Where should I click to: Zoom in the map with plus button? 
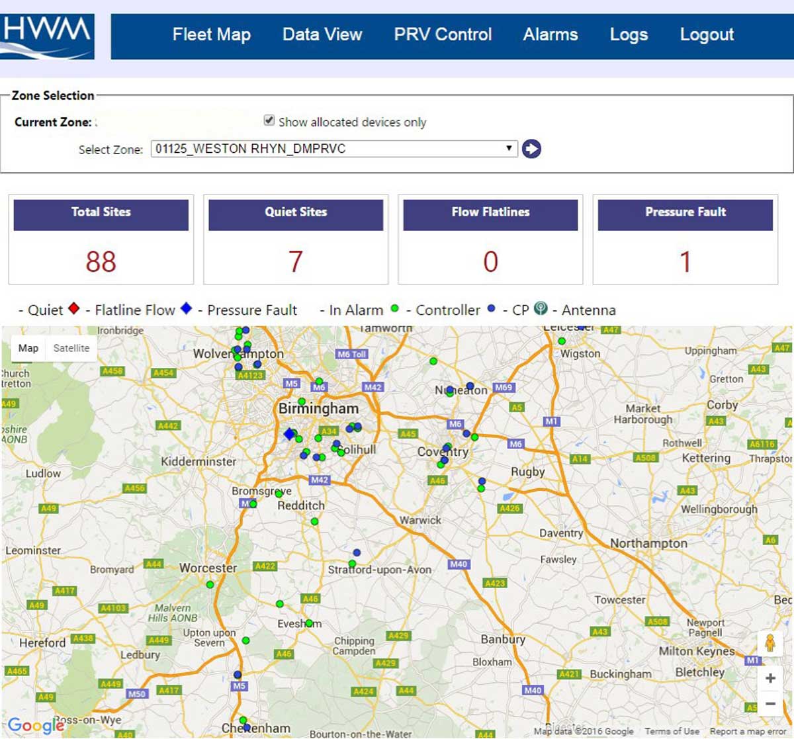coord(770,678)
